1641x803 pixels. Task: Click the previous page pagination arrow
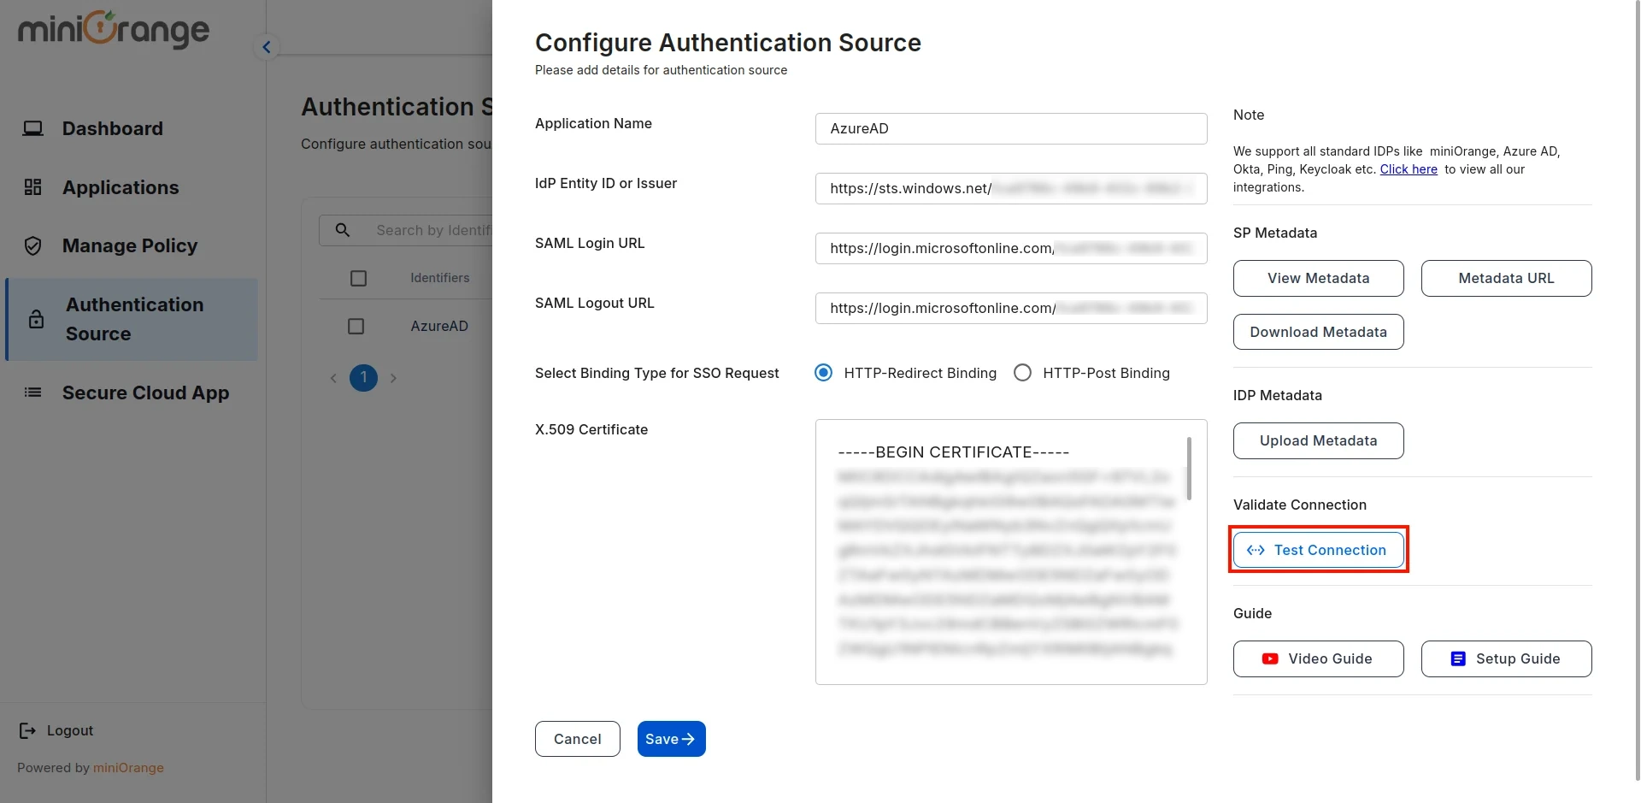[x=333, y=377]
